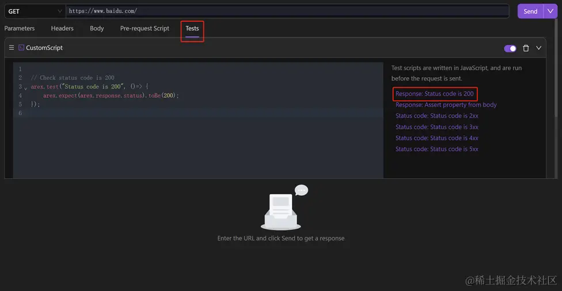Insert snippet Response: Assert property from body
This screenshot has width=562, height=291.
coord(446,105)
